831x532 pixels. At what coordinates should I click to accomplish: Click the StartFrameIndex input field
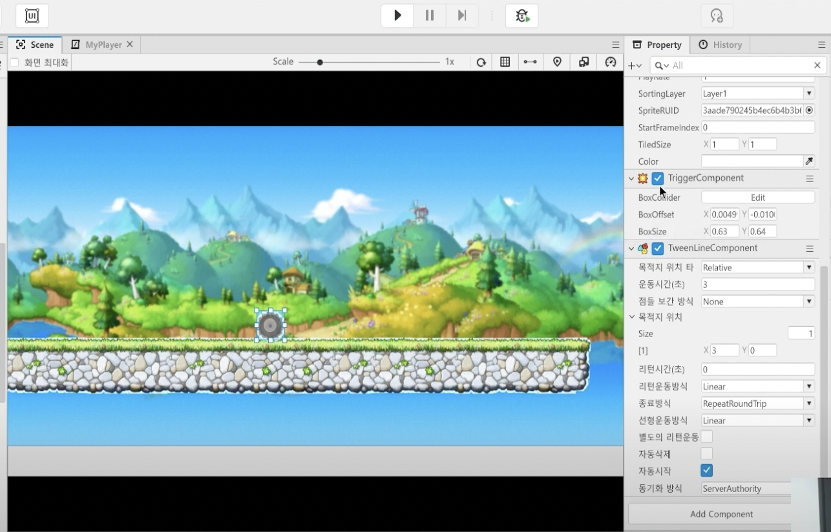[x=758, y=128]
